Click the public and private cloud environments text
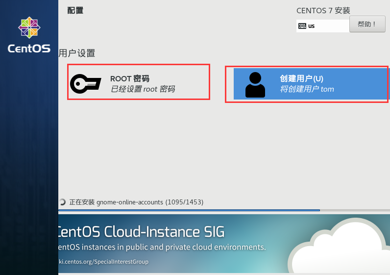The height and width of the screenshot is (275, 390). point(162,247)
